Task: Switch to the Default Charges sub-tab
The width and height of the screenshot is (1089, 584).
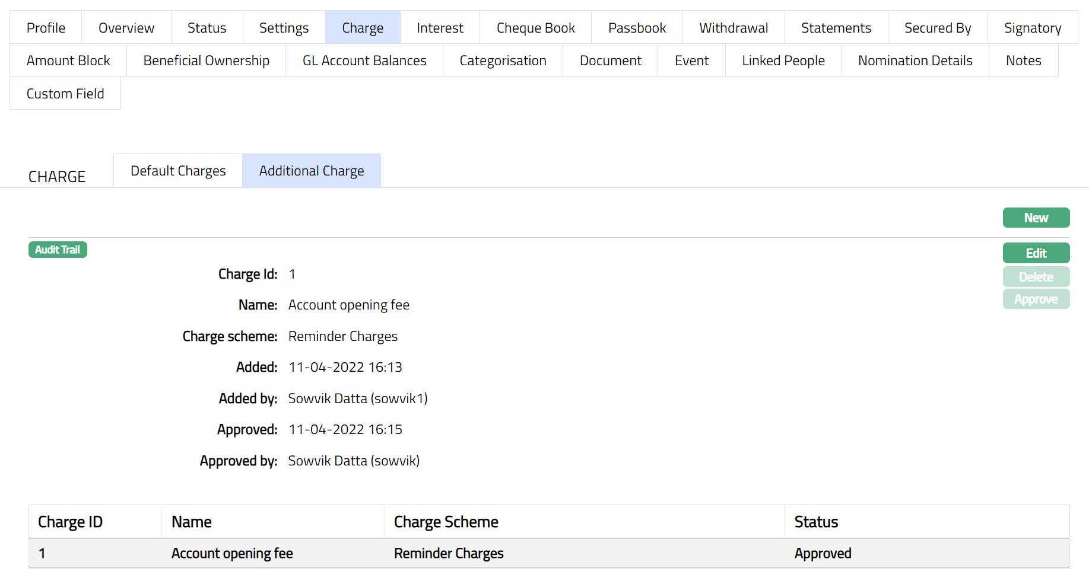Action: tap(178, 171)
